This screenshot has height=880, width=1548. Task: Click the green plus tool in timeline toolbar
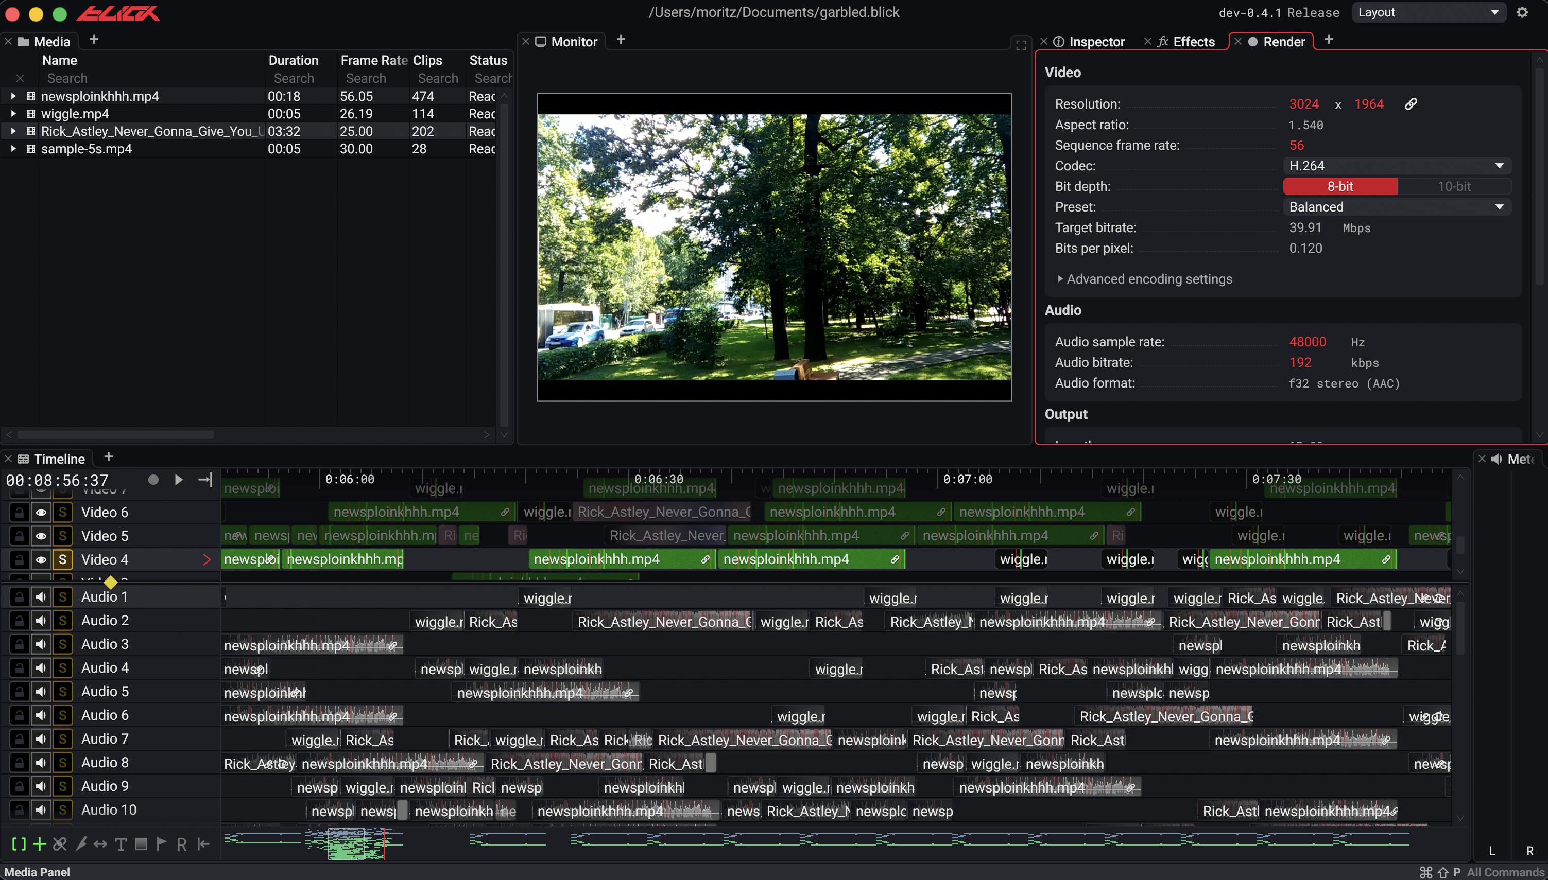[x=39, y=844]
